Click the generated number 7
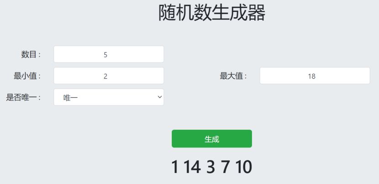This screenshot has width=379, height=184. tap(225, 168)
